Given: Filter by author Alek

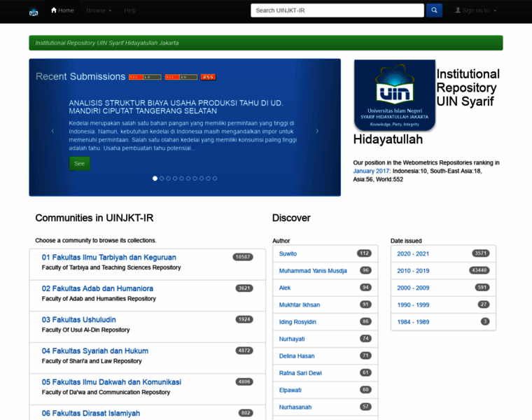Looking at the screenshot, I should tap(285, 288).
